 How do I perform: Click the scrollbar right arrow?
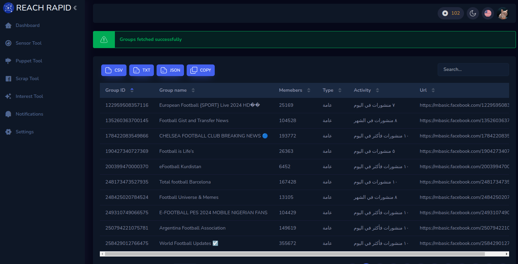(507, 254)
